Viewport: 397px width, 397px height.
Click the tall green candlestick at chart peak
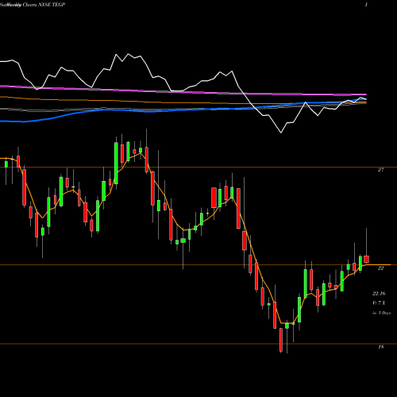(116, 163)
